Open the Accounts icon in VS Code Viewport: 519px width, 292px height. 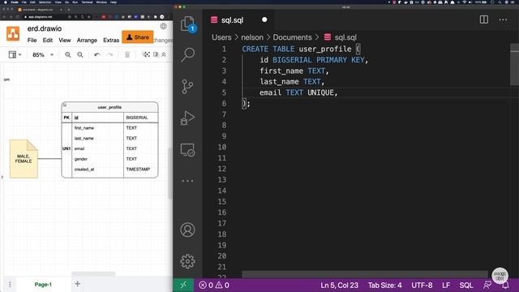(x=187, y=230)
